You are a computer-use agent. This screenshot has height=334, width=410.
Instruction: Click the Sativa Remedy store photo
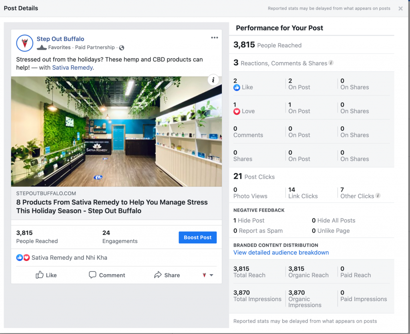pos(117,132)
